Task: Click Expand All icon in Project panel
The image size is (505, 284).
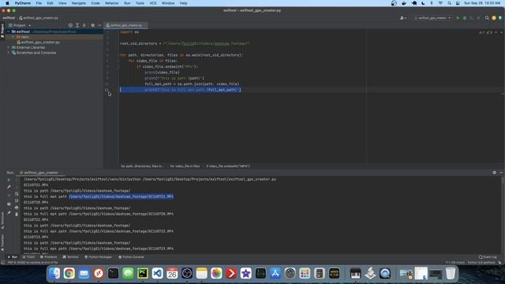Action: click(77, 25)
